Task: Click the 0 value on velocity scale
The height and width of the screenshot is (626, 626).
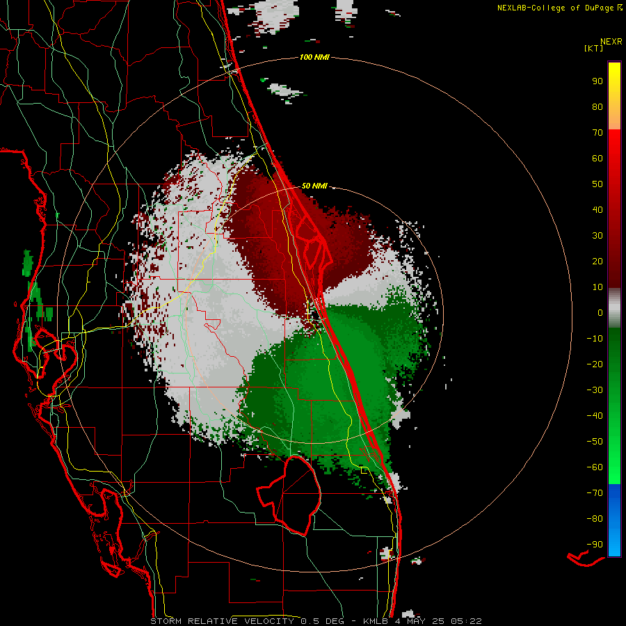Action: coord(600,313)
